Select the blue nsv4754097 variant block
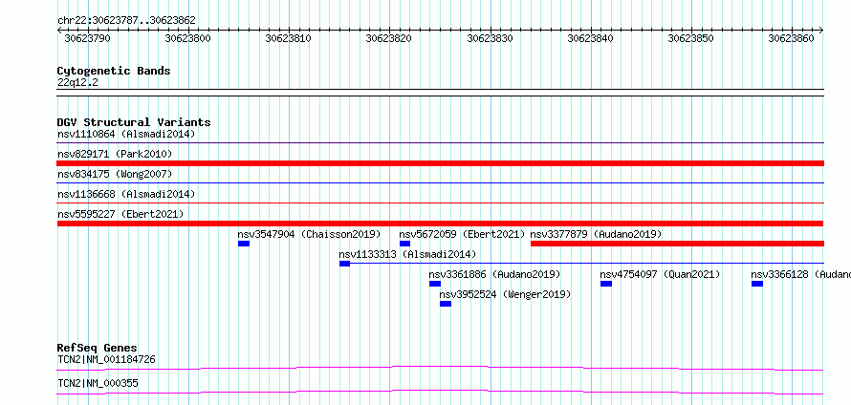Image resolution: width=851 pixels, height=405 pixels. tap(606, 284)
